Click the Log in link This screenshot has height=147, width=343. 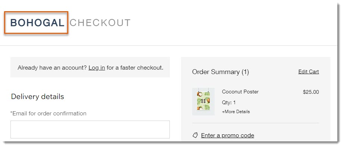pos(97,68)
